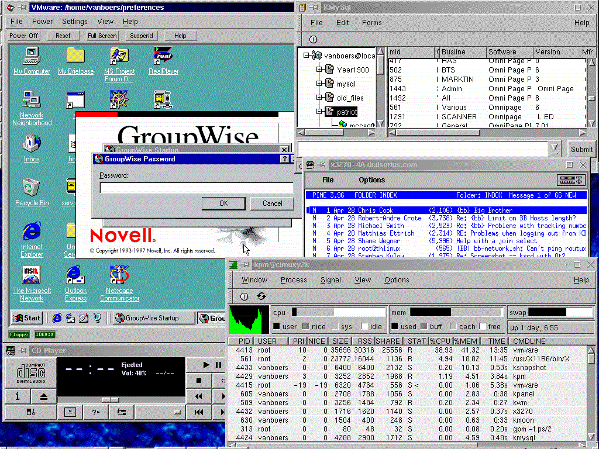The height and width of the screenshot is (449, 599).
Task: Click the Software column header in KMySql
Action: pyautogui.click(x=510, y=52)
